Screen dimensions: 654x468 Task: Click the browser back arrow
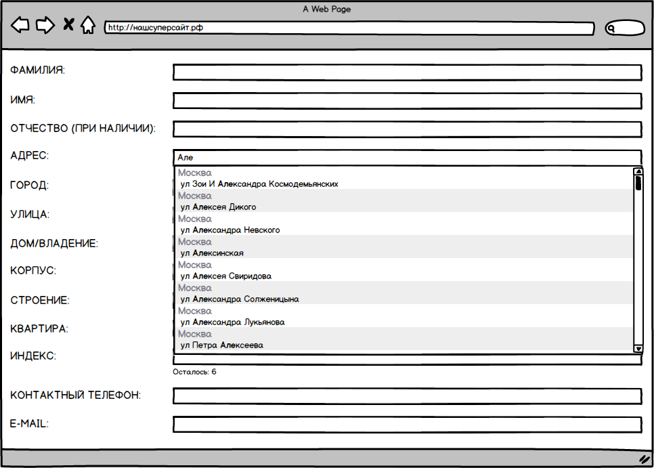[20, 25]
